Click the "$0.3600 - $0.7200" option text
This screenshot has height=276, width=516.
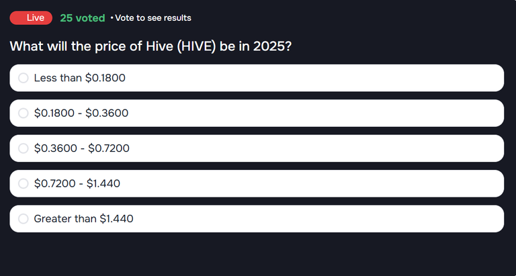(81, 148)
